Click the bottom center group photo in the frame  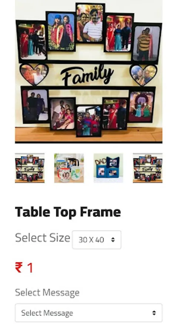pyautogui.click(x=88, y=121)
